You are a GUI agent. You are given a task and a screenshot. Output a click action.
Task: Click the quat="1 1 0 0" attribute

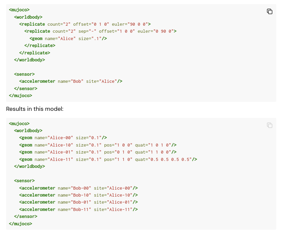pyautogui.click(x=155, y=152)
